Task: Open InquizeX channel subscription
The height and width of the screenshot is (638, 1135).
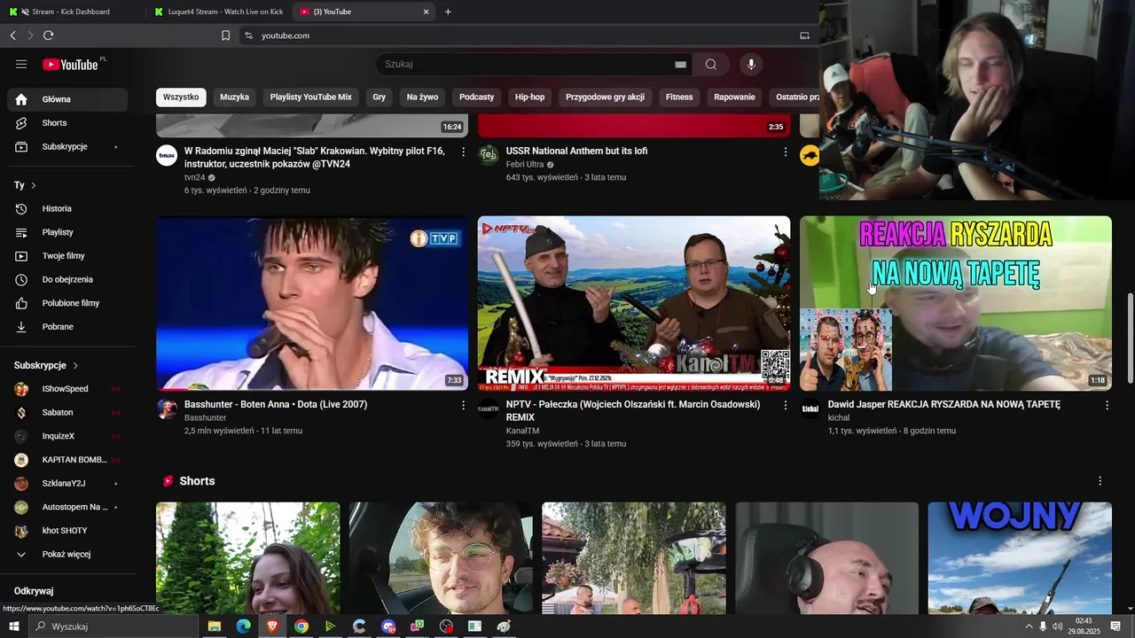Action: 67,436
